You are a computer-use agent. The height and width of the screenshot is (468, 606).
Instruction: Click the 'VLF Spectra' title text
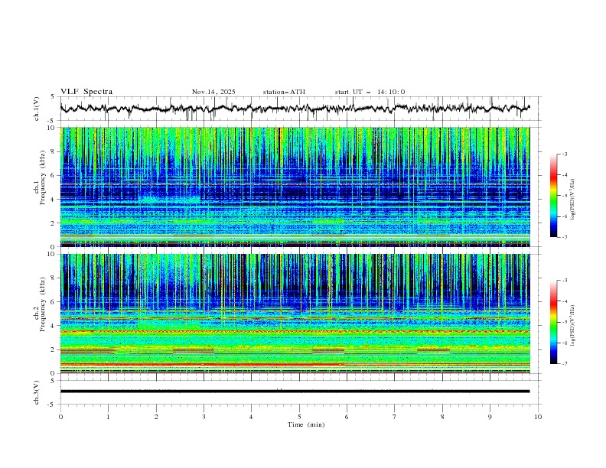click(x=86, y=92)
